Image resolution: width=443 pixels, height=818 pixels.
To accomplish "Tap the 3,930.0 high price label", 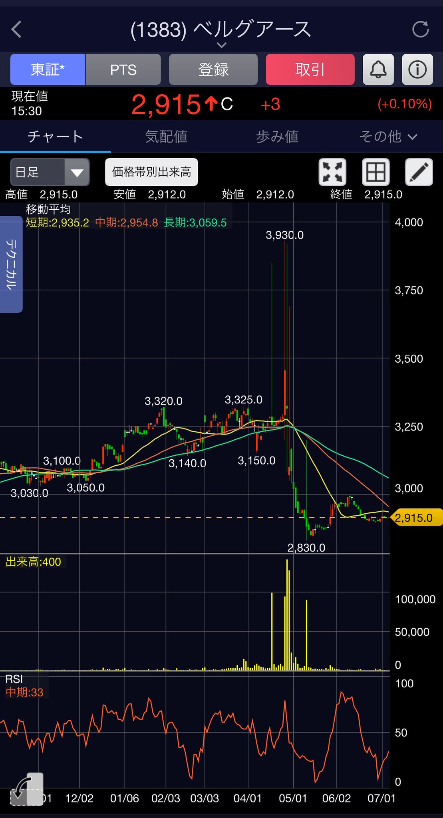I will click(284, 235).
